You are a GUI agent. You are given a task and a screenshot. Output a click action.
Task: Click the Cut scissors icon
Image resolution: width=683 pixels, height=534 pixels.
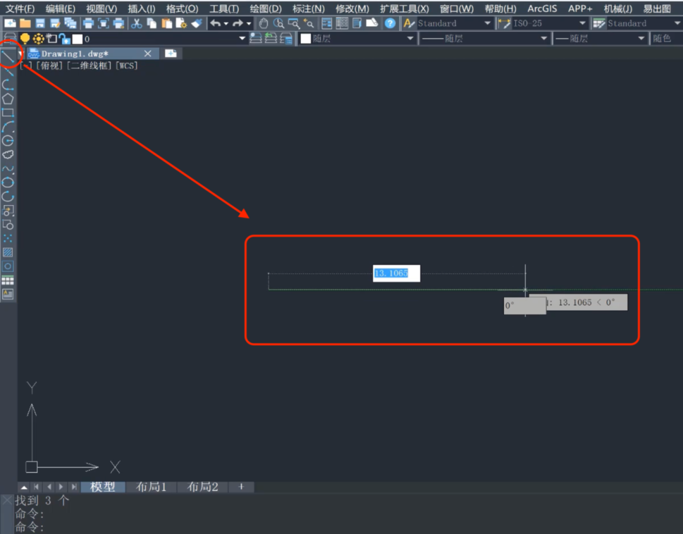(x=137, y=23)
